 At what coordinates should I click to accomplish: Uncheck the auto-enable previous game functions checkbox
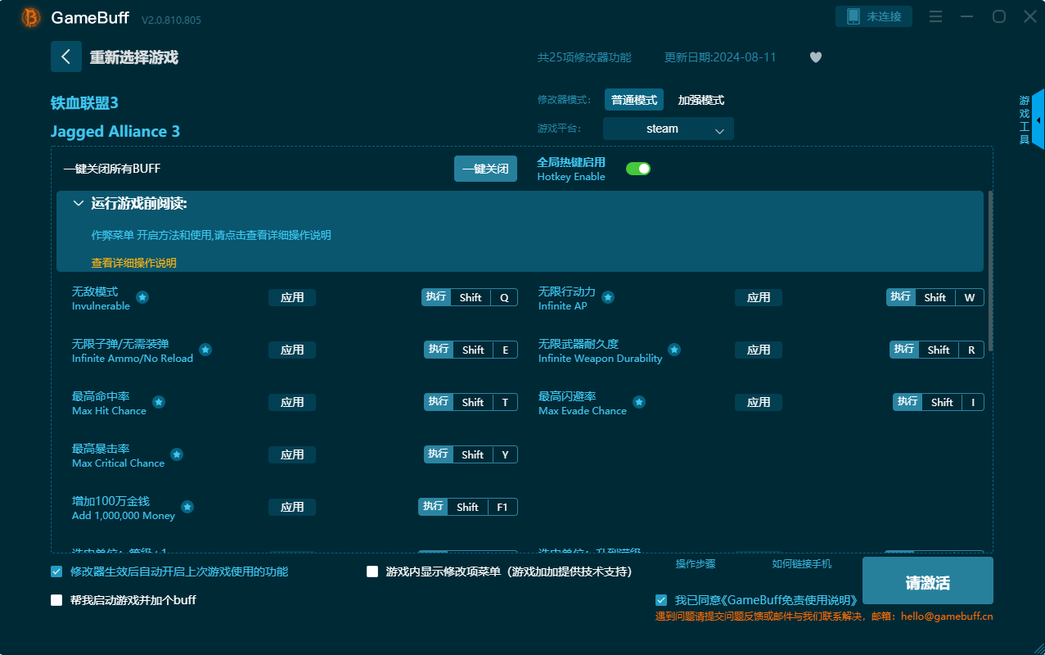56,571
